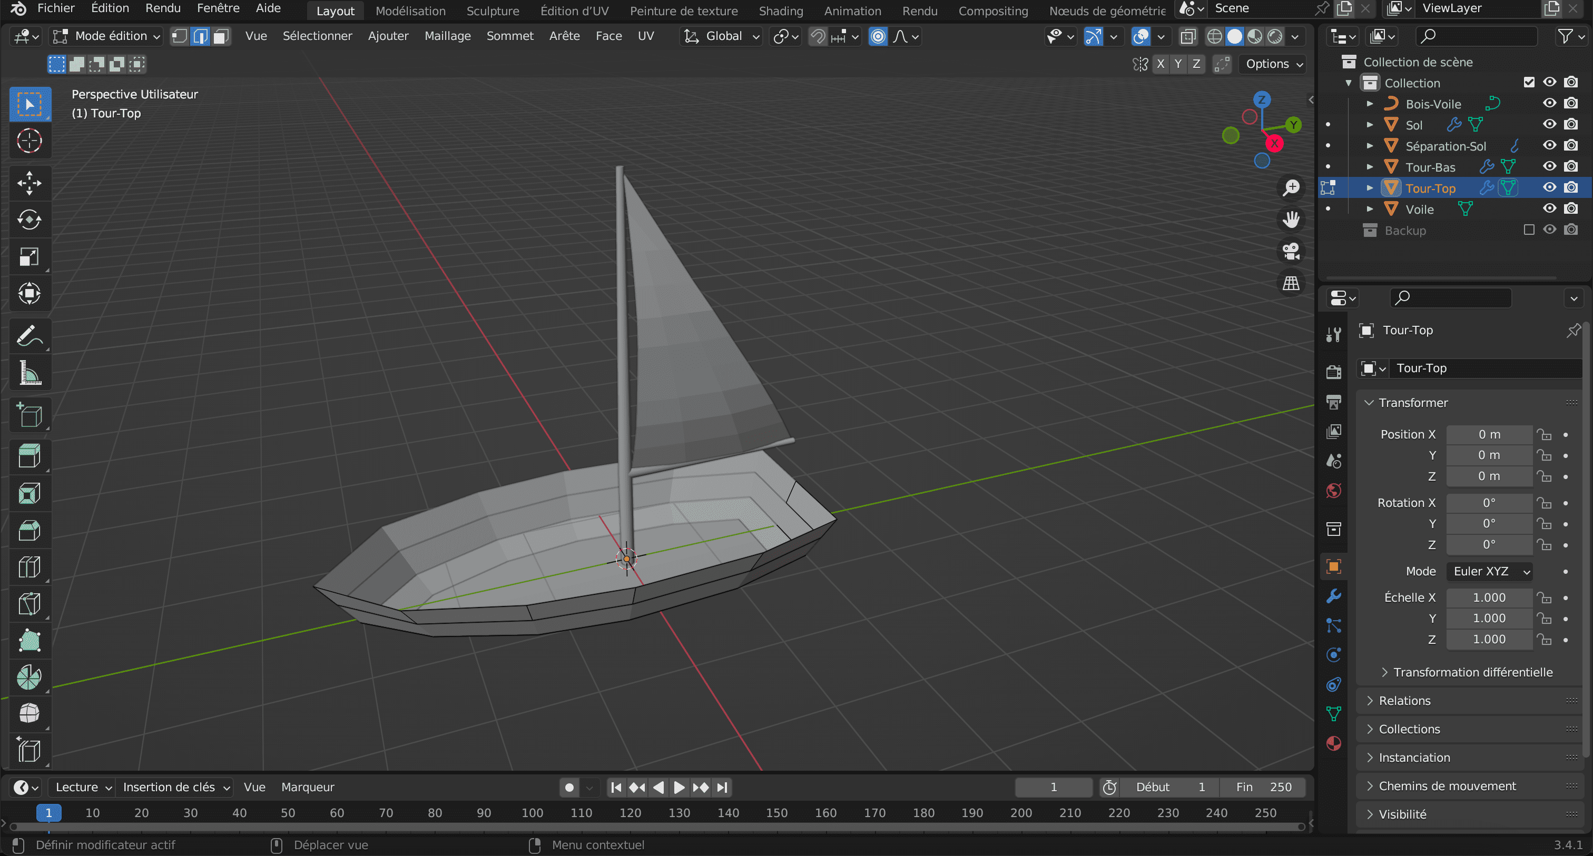Open the Mode édition dropdown
This screenshot has height=856, width=1593.
point(107,36)
